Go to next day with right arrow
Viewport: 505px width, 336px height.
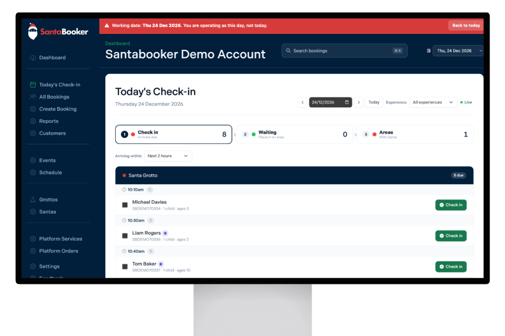point(358,102)
